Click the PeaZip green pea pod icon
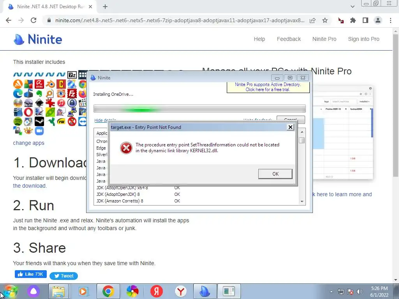Screen dimensions: 399x299 tap(50, 112)
